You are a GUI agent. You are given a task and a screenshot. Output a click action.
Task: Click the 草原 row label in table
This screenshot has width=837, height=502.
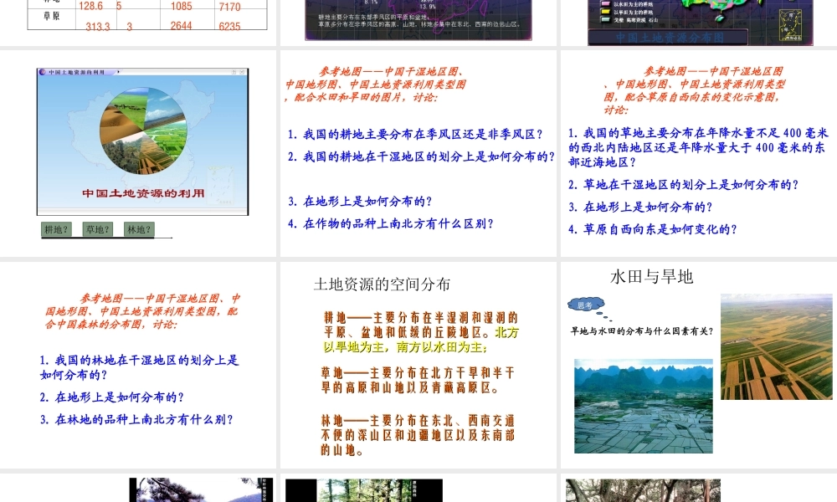[52, 16]
